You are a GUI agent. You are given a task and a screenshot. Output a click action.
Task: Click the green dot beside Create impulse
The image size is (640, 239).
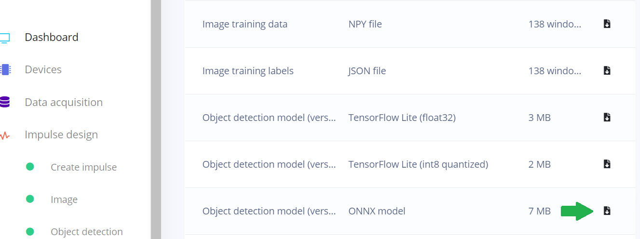(30, 167)
